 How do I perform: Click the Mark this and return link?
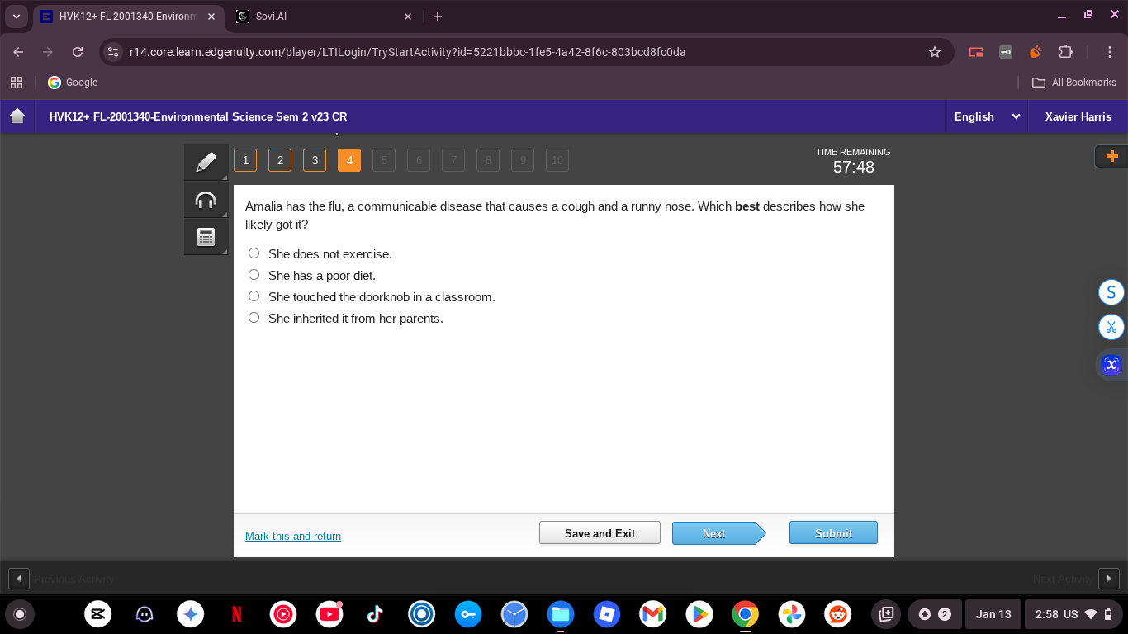(293, 537)
